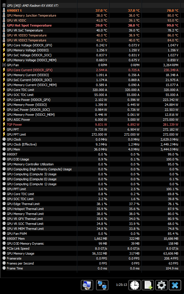Screen dimensions: 184x294
Task: Click lightning icon for GPU Core Current (VDDCR_GFX)
Action: tap(4, 70)
